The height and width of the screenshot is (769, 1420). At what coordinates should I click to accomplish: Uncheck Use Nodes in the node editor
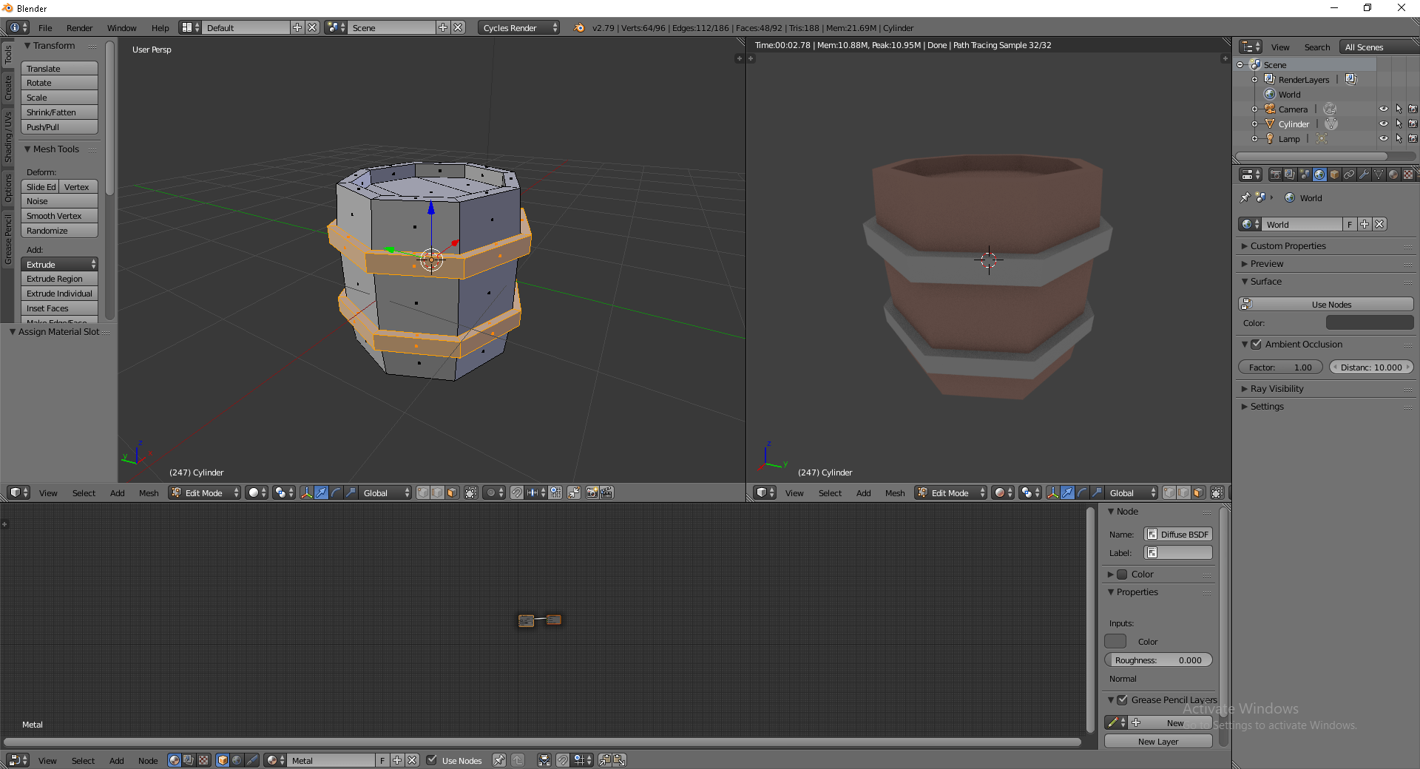[432, 760]
